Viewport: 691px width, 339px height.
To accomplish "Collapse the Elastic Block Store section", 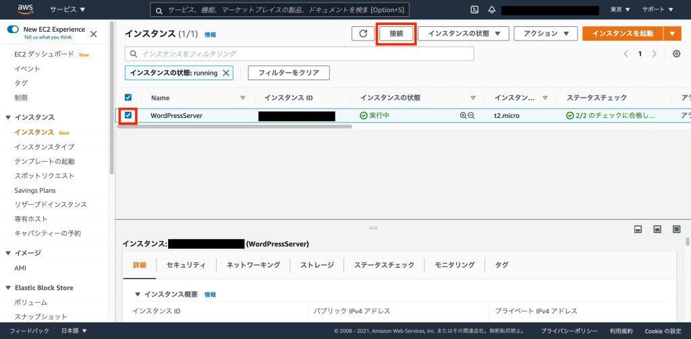I will pyautogui.click(x=8, y=288).
